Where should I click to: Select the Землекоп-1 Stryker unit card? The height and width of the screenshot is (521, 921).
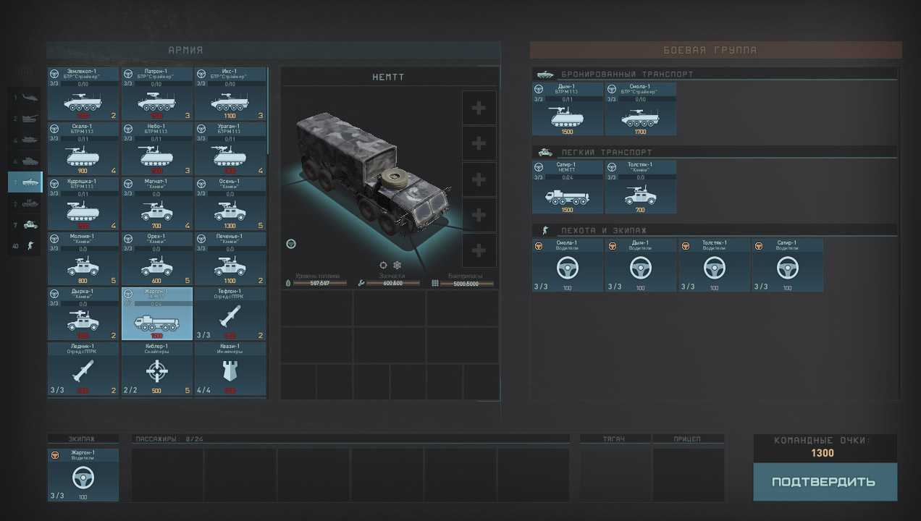[x=83, y=94]
